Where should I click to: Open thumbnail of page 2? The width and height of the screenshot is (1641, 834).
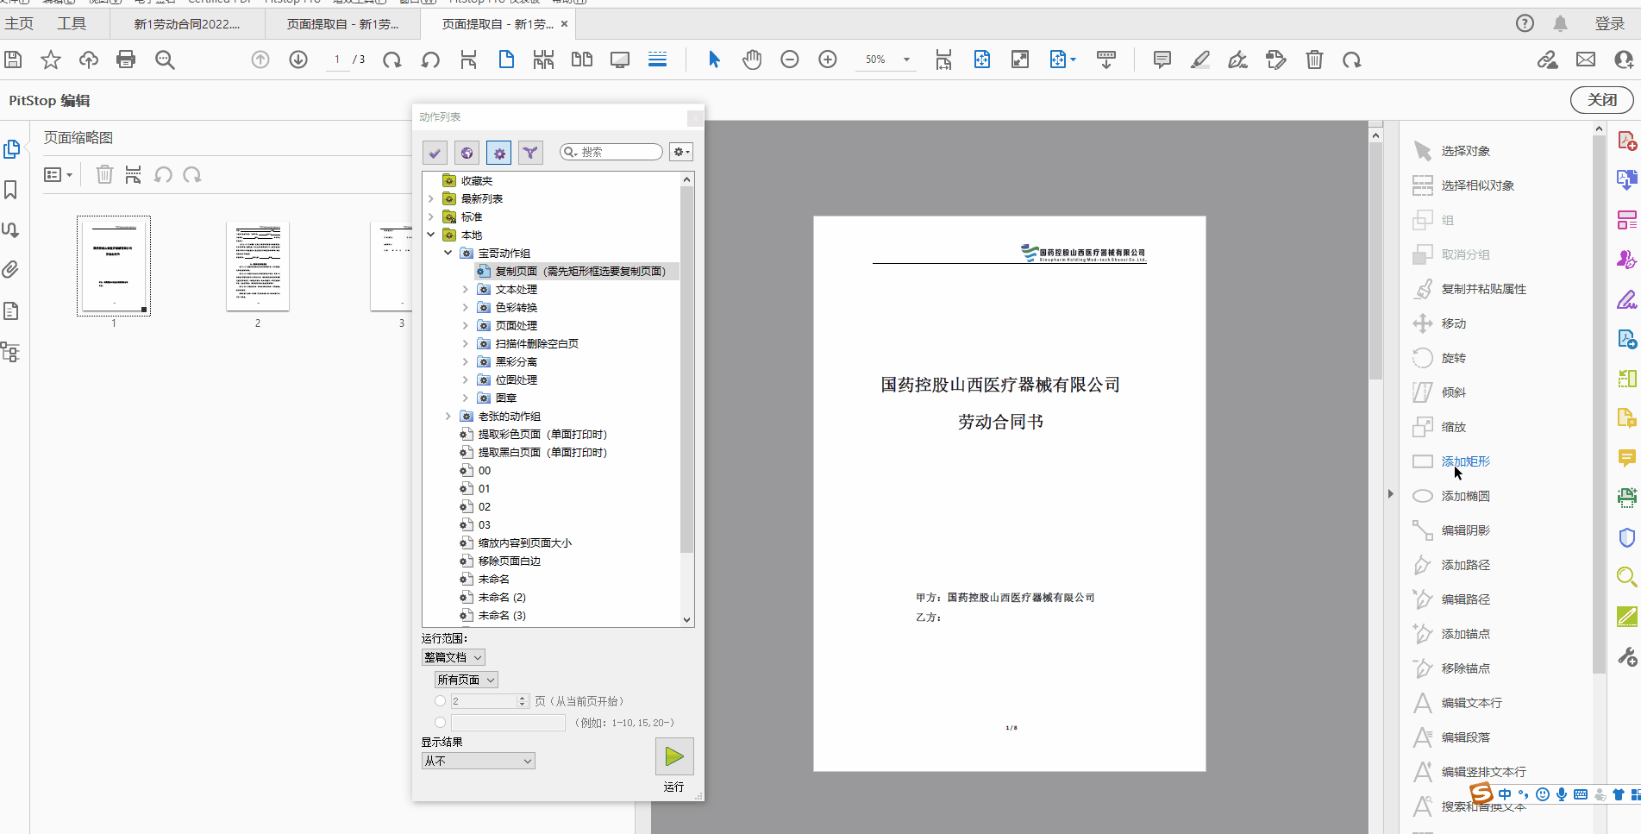(x=257, y=267)
